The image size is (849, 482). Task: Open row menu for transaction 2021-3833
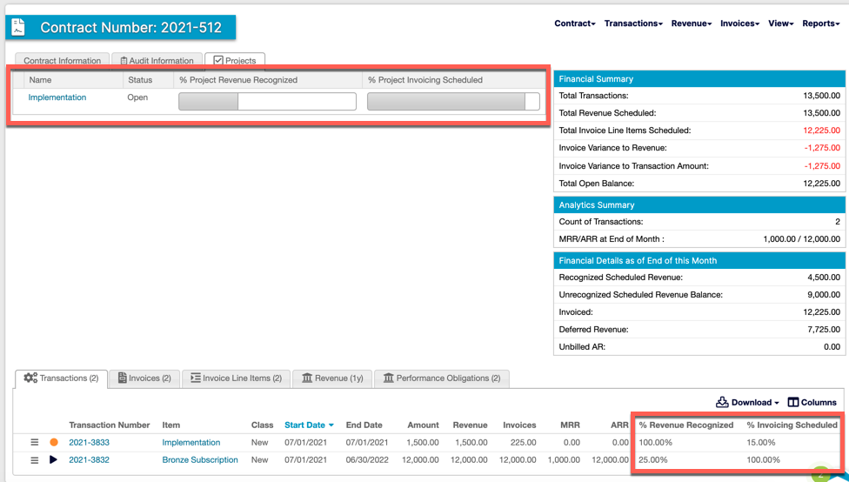(34, 443)
